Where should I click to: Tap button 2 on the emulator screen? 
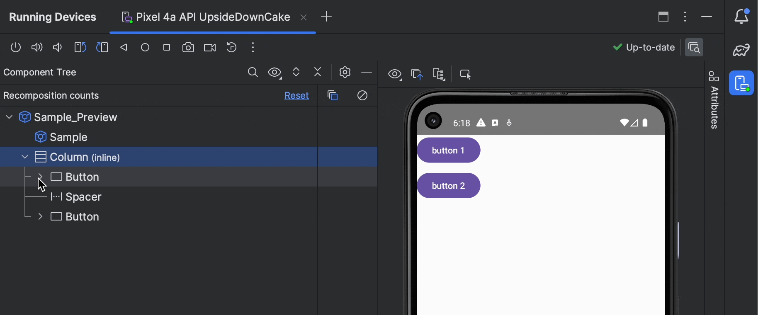pyautogui.click(x=449, y=186)
